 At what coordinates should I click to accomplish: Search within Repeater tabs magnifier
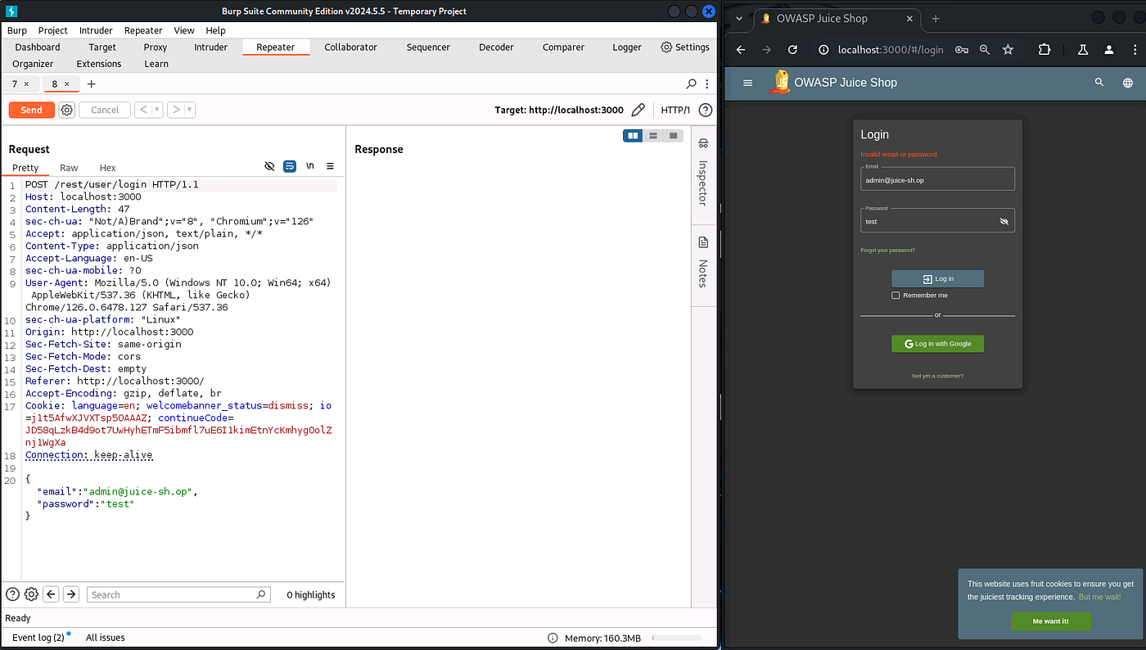tap(691, 84)
